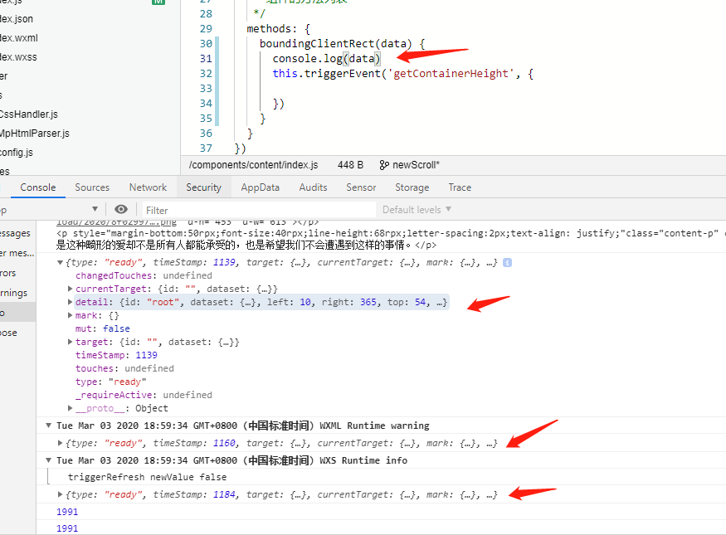
Task: Open the AppData tab
Action: click(x=261, y=187)
